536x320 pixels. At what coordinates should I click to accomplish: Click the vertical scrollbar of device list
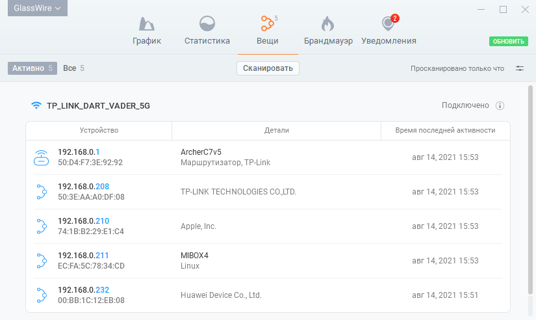531,190
